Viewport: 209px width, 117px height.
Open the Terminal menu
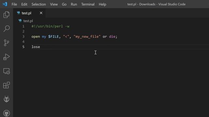(88, 4)
